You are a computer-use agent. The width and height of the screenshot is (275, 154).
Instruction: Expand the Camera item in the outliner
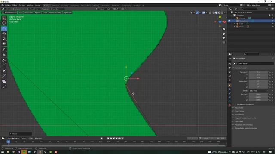coord(235,18)
